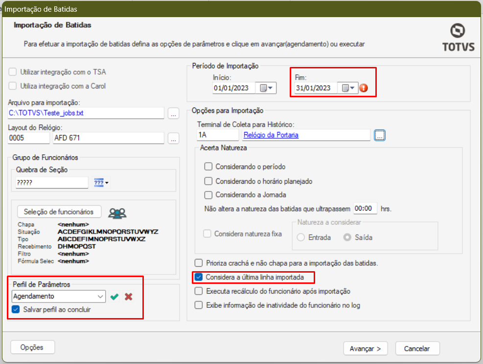Click the Quebra de Seção ????? field
This screenshot has height=364, width=483.
[x=52, y=183]
